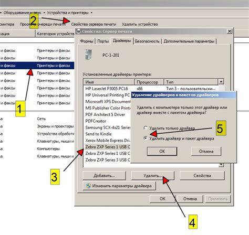Click the driver list scroll down arrow
Image resolution: width=249 pixels, height=235 pixels.
pyautogui.click(x=221, y=165)
